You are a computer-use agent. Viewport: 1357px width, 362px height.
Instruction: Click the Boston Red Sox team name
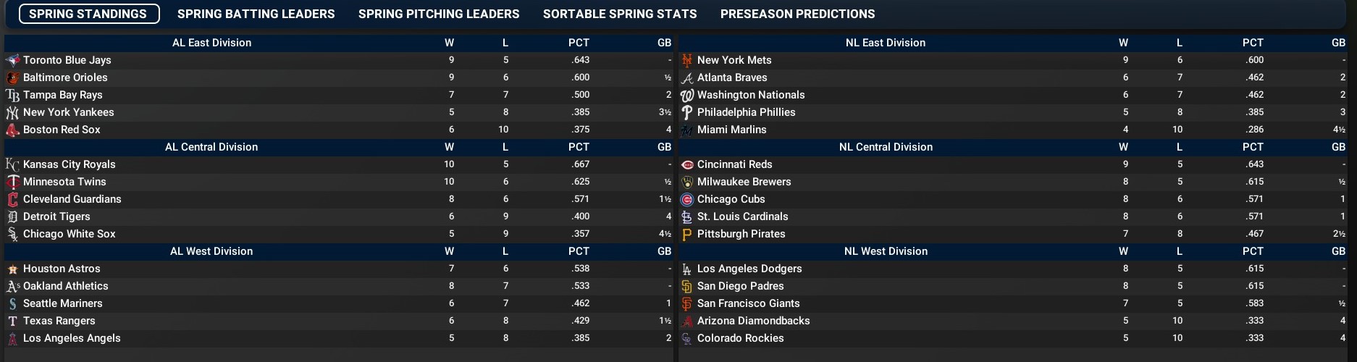click(62, 130)
